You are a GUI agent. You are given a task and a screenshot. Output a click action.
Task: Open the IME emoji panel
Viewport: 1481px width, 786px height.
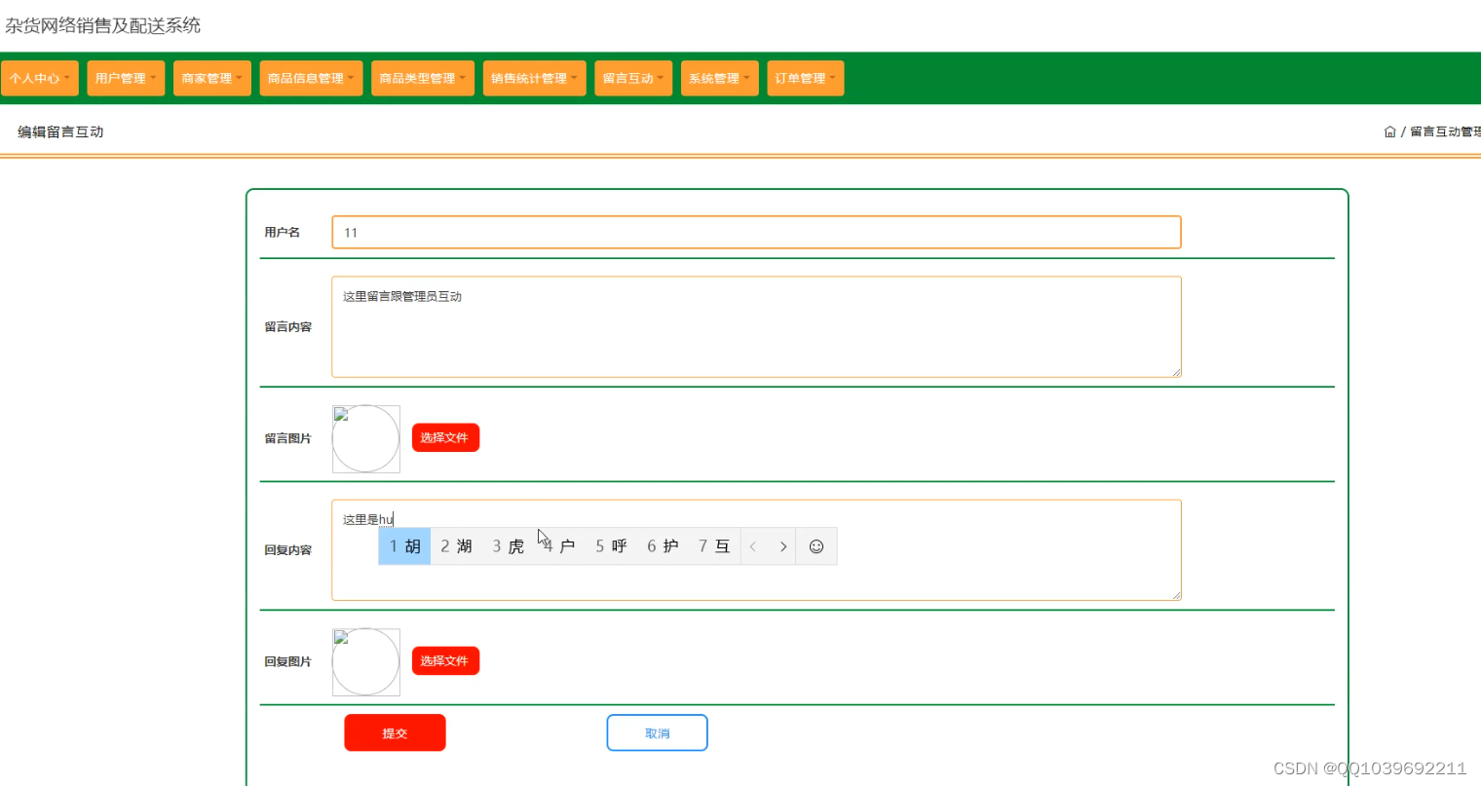click(816, 546)
